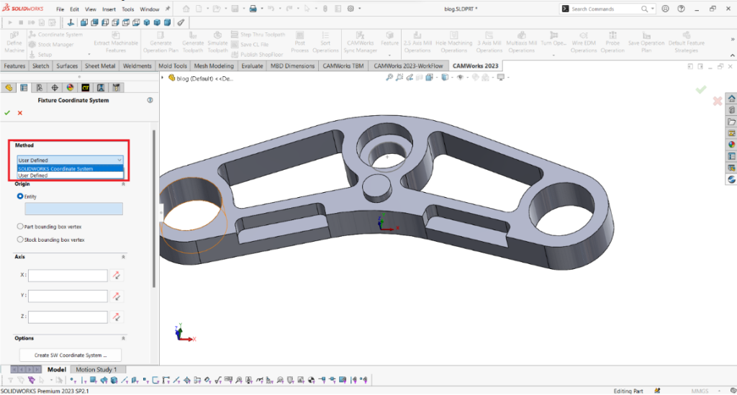The image size is (737, 395).
Task: Select the Entity radio button
Action: pyautogui.click(x=20, y=196)
